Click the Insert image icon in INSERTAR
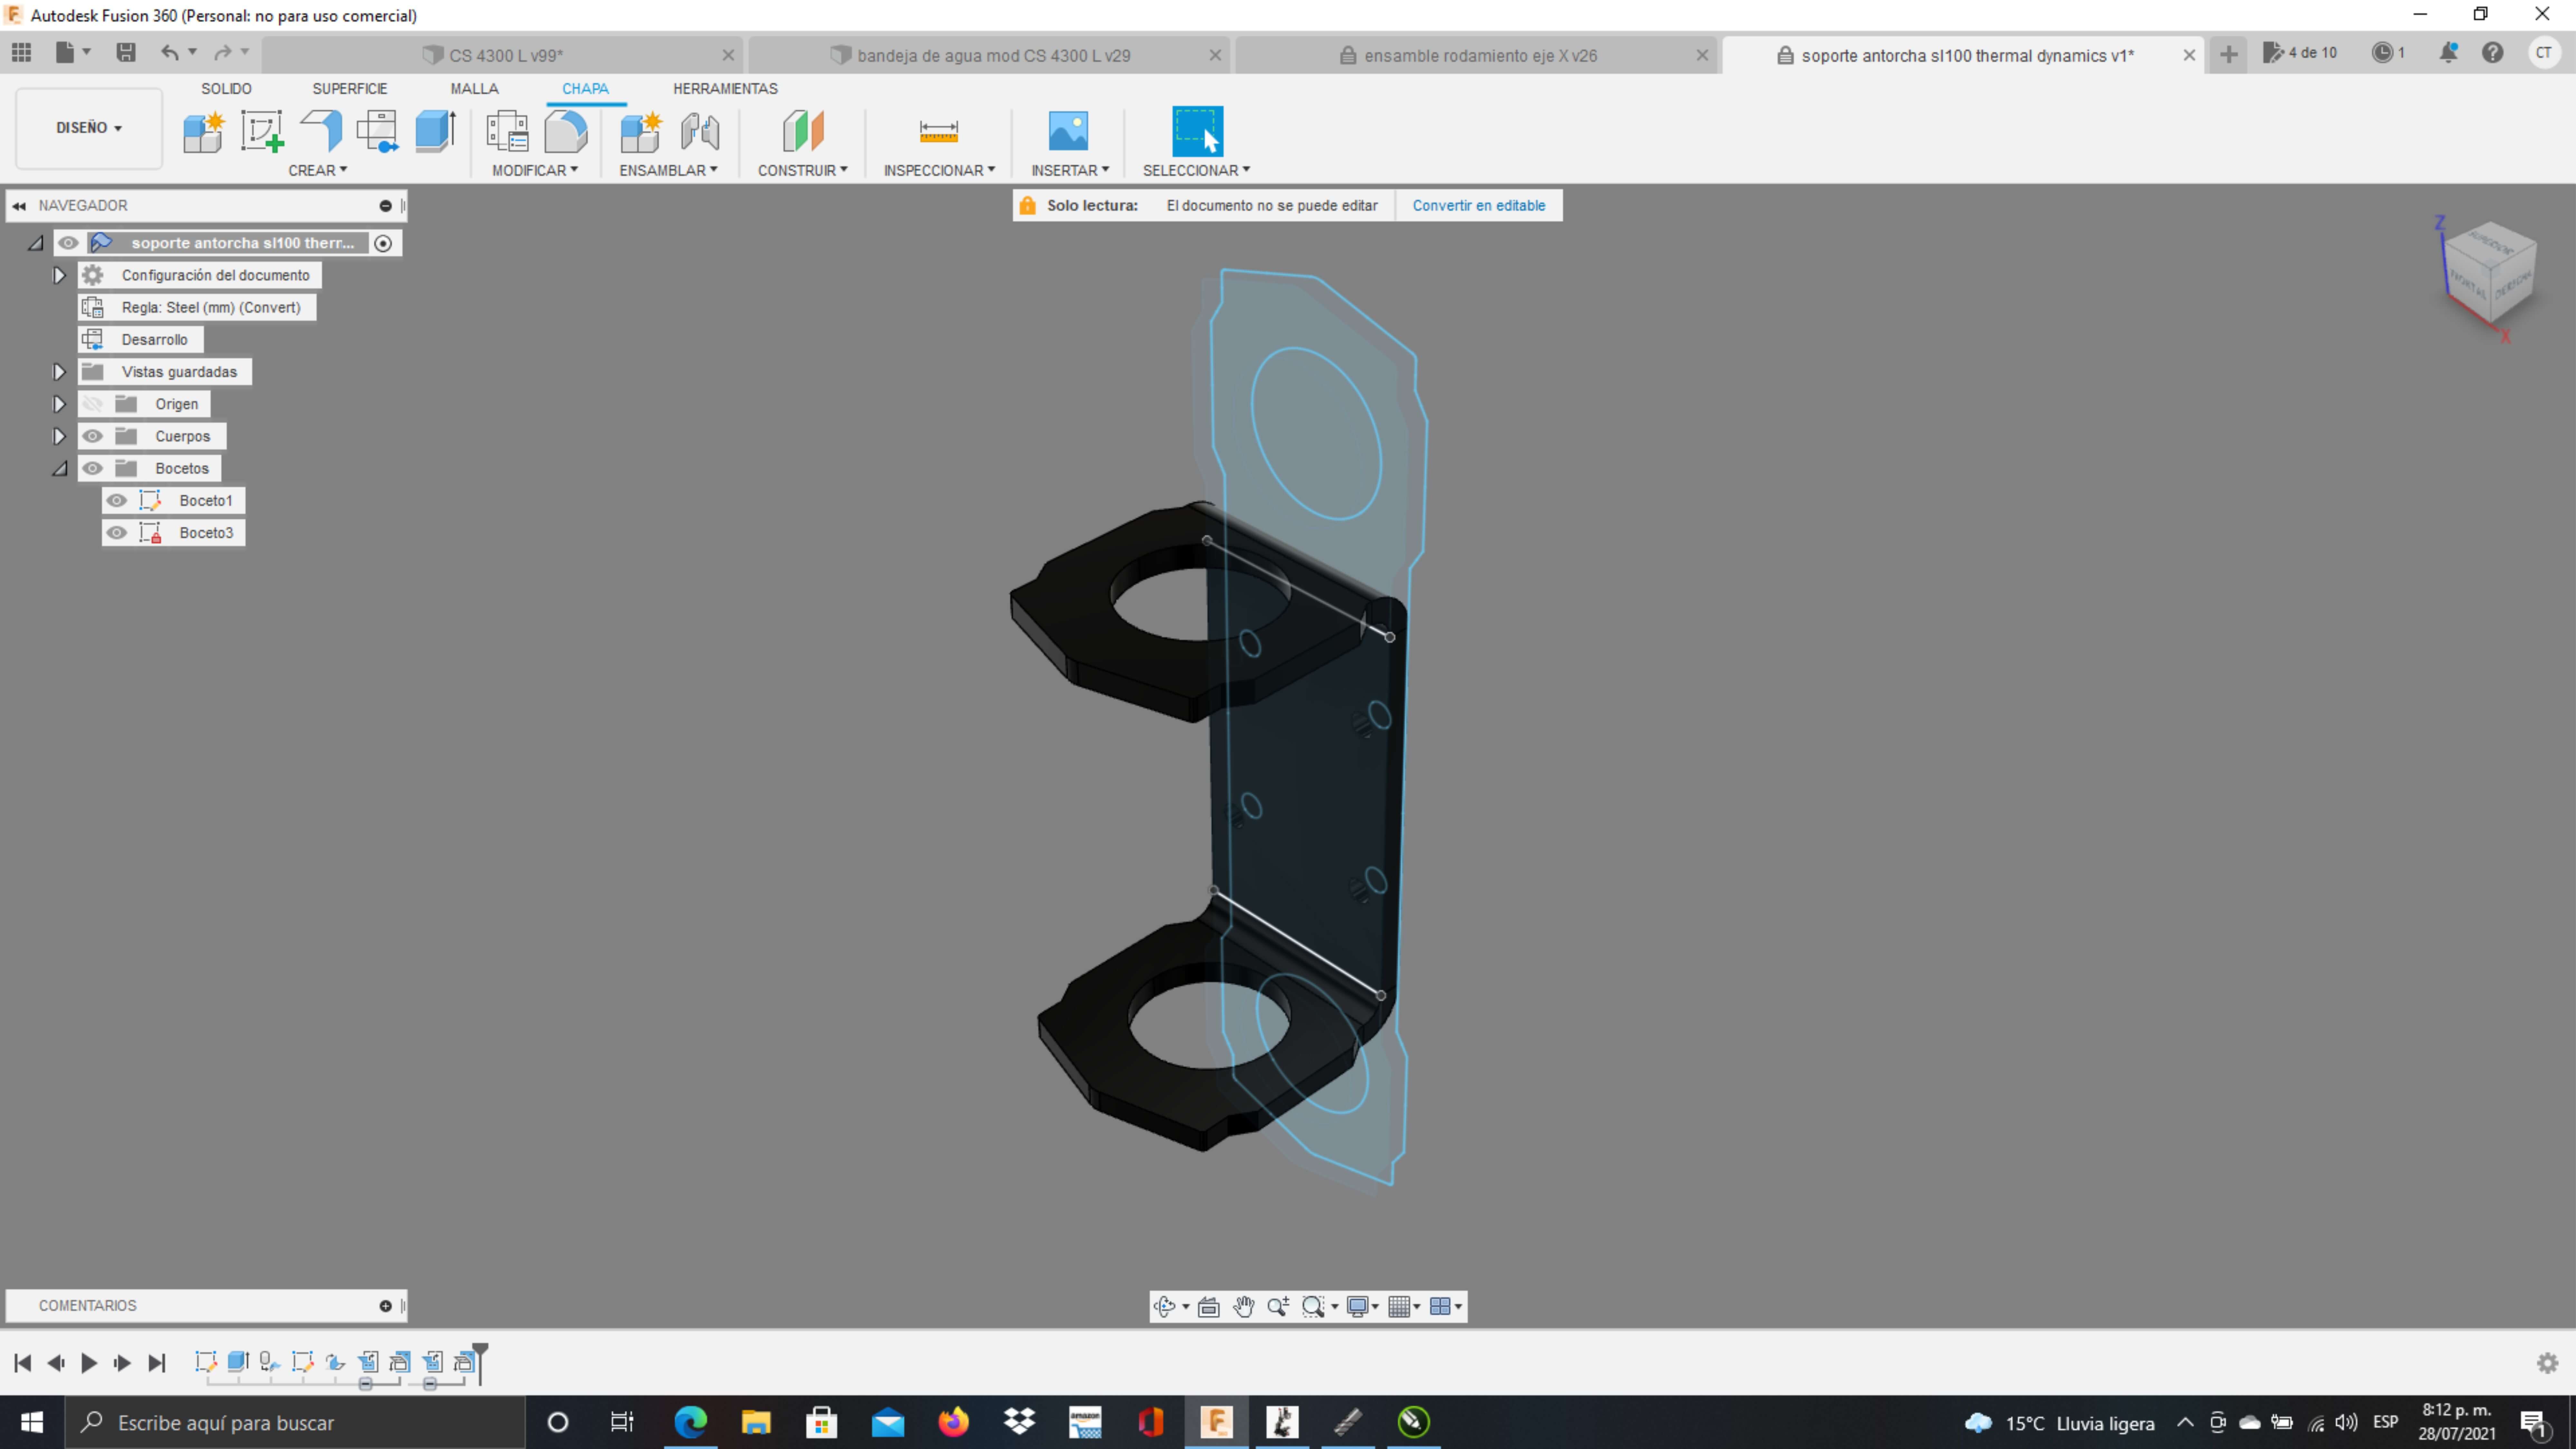This screenshot has height=1449, width=2576. click(x=1068, y=131)
